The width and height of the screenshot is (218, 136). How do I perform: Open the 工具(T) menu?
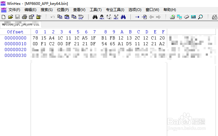point(96,10)
